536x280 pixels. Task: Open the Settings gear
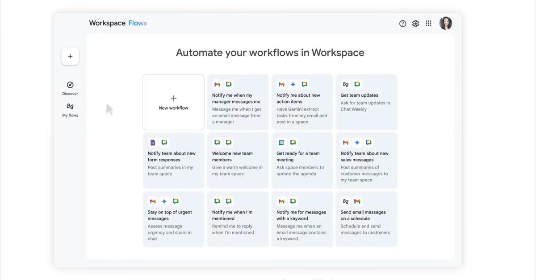(x=415, y=23)
